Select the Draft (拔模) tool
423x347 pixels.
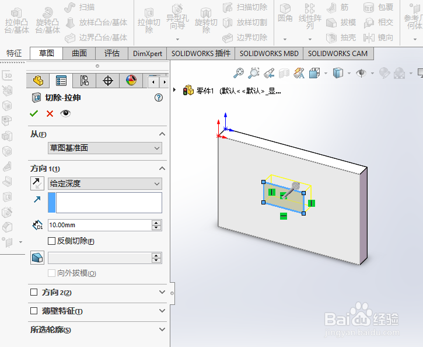(341, 22)
